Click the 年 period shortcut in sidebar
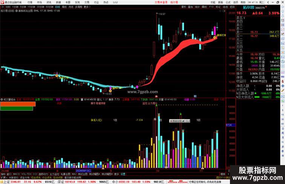The height and width of the screenshot is (184, 285). click(283, 156)
